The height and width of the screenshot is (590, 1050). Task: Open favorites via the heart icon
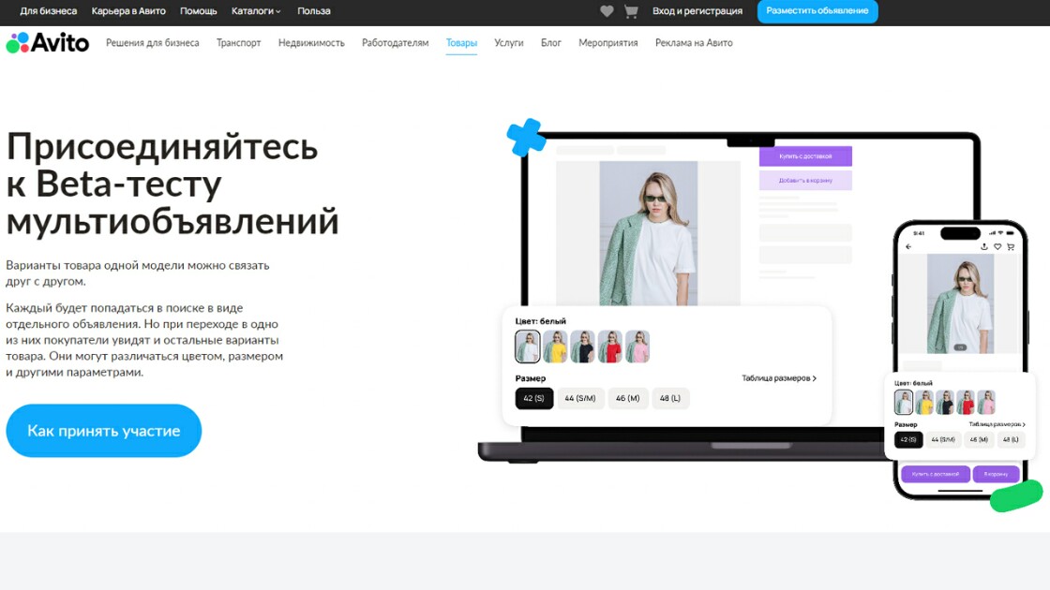point(607,10)
